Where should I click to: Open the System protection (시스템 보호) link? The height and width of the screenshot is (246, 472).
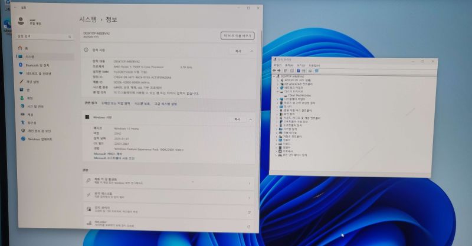pos(142,104)
